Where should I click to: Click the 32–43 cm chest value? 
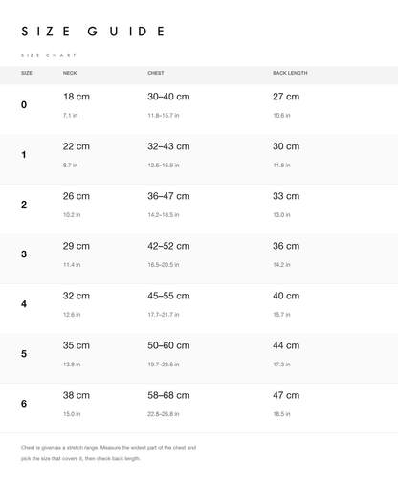[x=168, y=146]
